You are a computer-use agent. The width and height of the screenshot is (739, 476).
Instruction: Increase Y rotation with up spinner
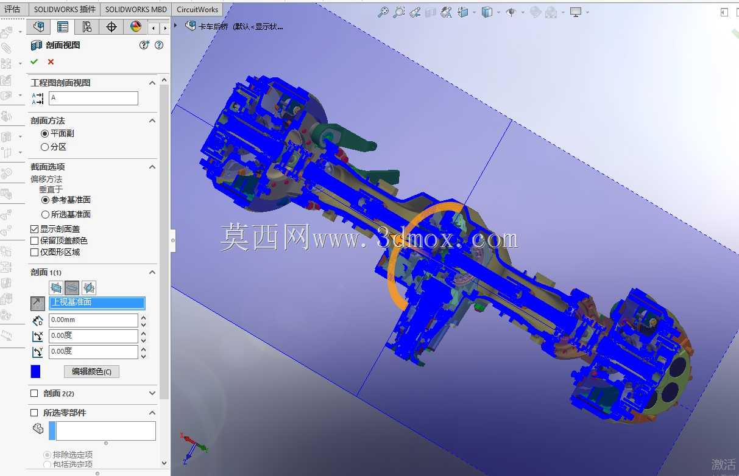pos(143,349)
